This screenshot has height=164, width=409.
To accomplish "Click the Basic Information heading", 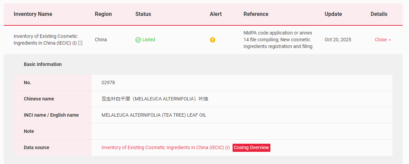I will [x=43, y=64].
